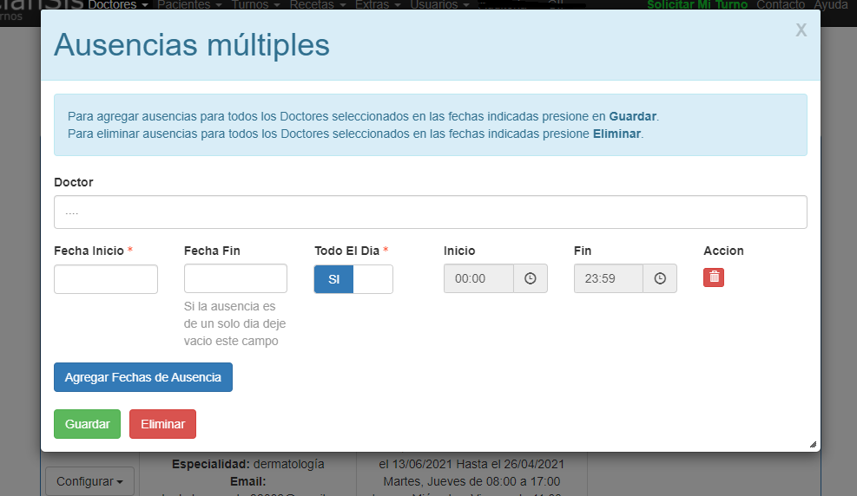857x496 pixels.
Task: Toggle the Todo El Dia SI switch
Action: (x=353, y=279)
